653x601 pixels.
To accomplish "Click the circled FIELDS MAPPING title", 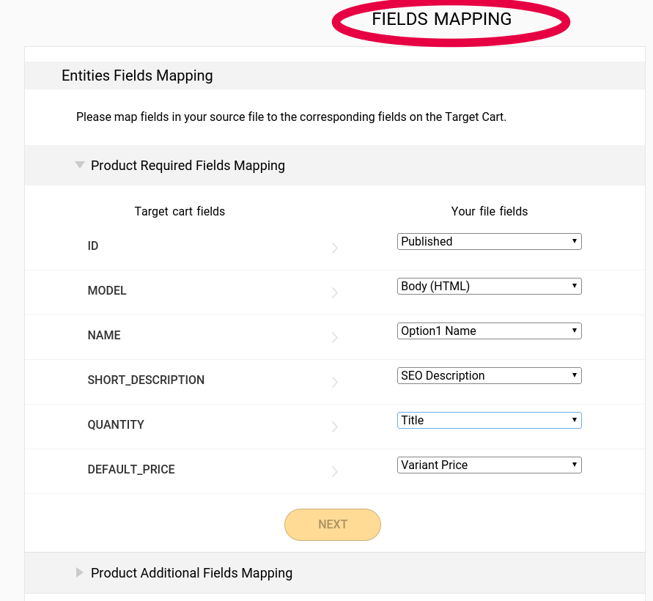I will [442, 19].
